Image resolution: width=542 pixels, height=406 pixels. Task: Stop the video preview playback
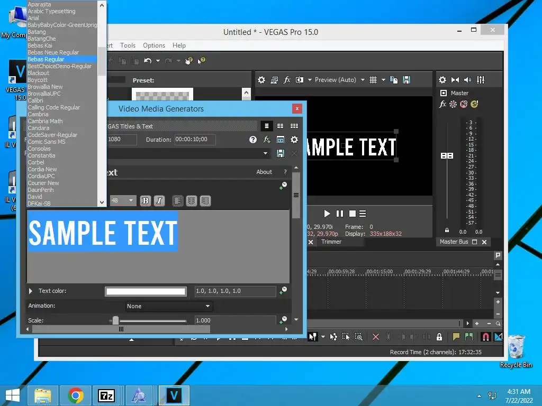352,214
